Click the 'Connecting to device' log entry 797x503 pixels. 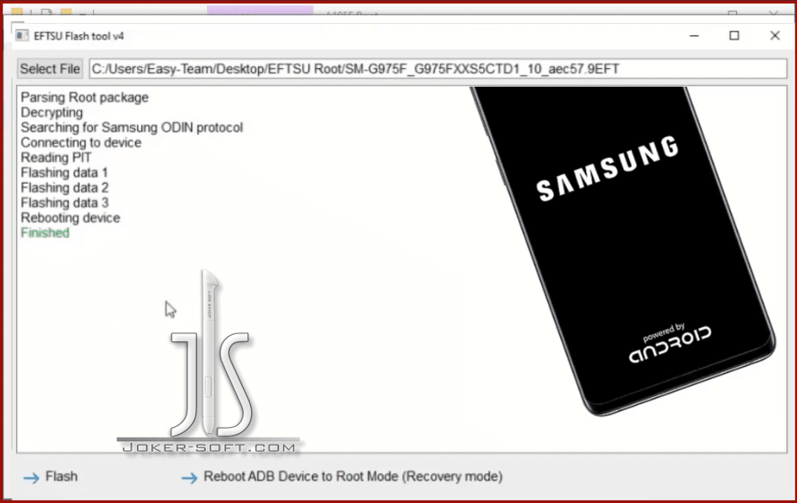[80, 142]
